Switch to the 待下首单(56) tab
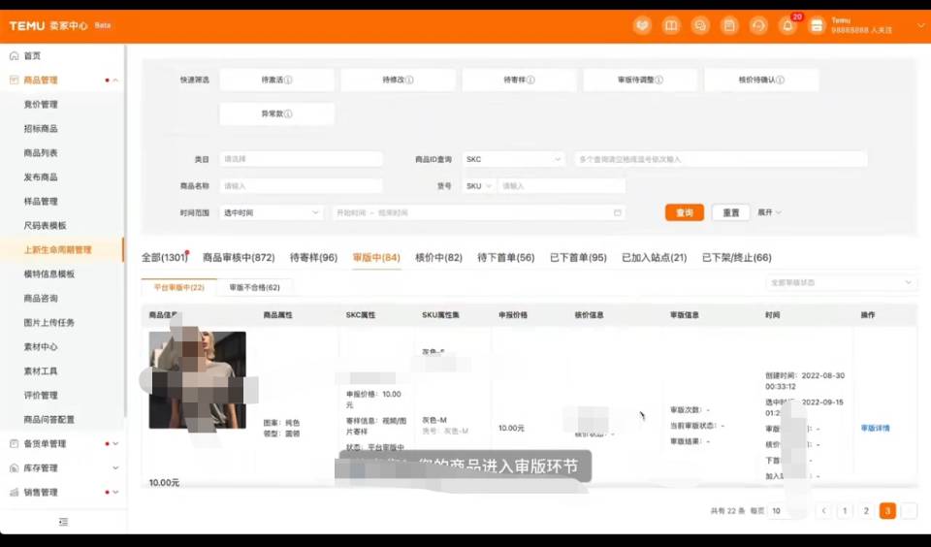Viewport: 931px width, 547px height. pos(506,258)
